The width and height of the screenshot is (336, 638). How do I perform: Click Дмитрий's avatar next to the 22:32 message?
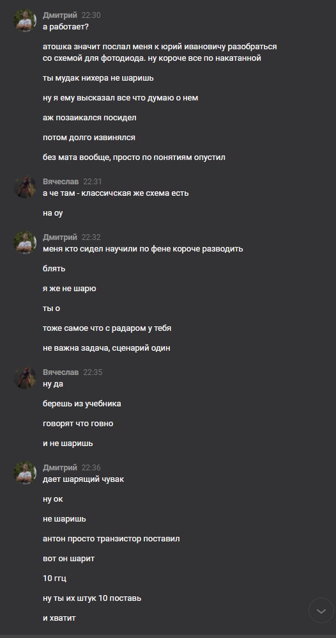pyautogui.click(x=25, y=243)
